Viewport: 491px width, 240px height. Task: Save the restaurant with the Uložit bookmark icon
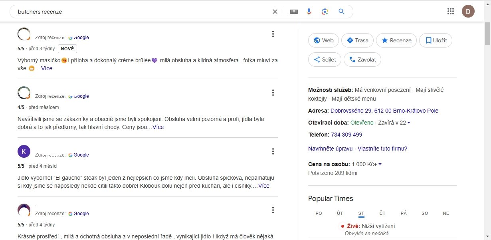coord(436,40)
